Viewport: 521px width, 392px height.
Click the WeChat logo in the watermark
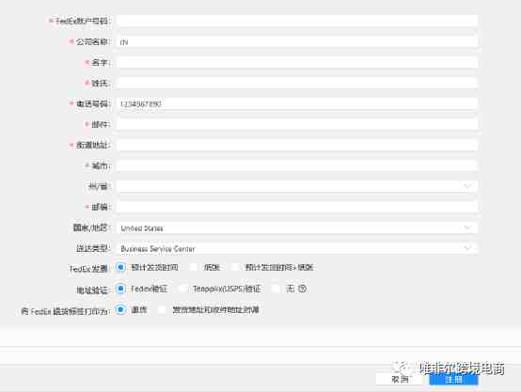tap(403, 368)
